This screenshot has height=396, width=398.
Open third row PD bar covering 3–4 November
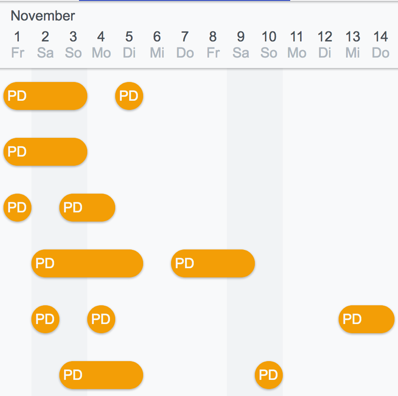pos(87,208)
